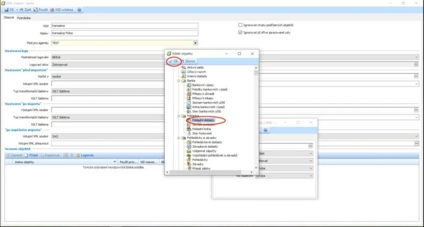Switch to the Obecné tab
424x227 pixels.
point(9,18)
